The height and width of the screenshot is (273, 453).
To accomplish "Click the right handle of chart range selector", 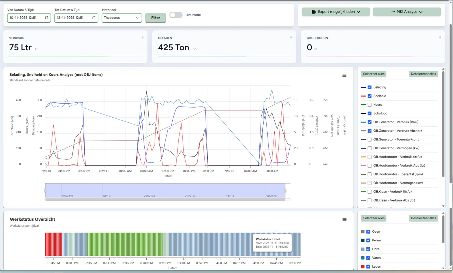I will (x=285, y=191).
